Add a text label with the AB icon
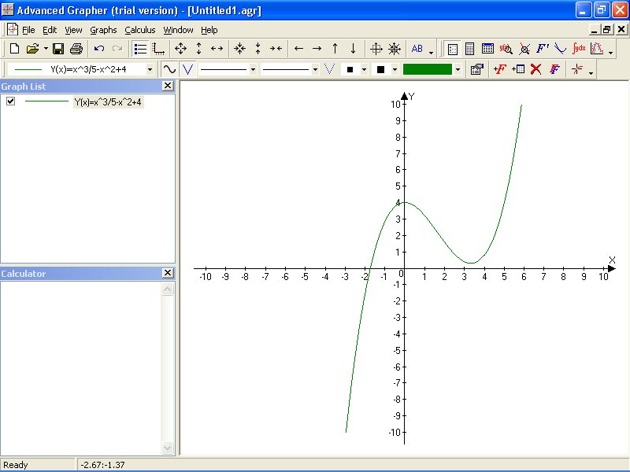 pyautogui.click(x=417, y=49)
